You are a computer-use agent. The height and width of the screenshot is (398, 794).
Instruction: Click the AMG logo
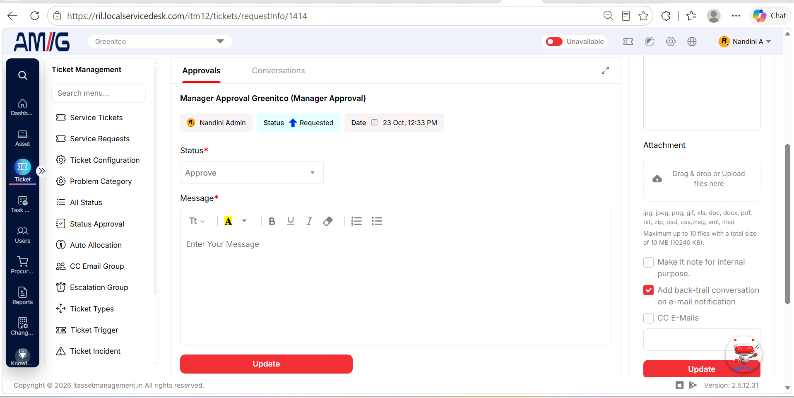42,42
